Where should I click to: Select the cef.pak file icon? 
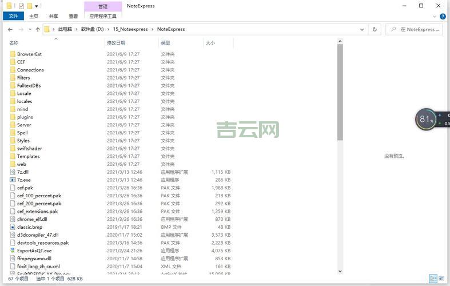[x=13, y=188]
